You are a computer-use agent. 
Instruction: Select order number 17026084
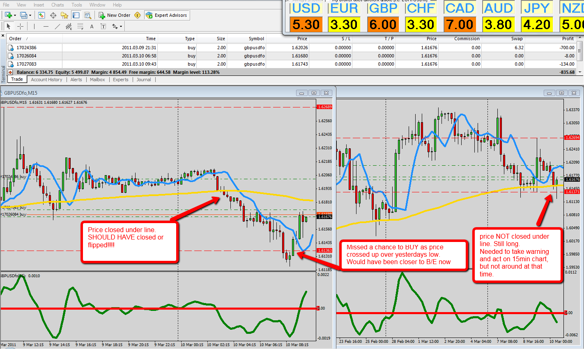coord(26,56)
